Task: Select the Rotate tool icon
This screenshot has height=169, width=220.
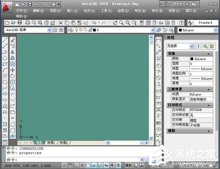Action: click(13, 76)
